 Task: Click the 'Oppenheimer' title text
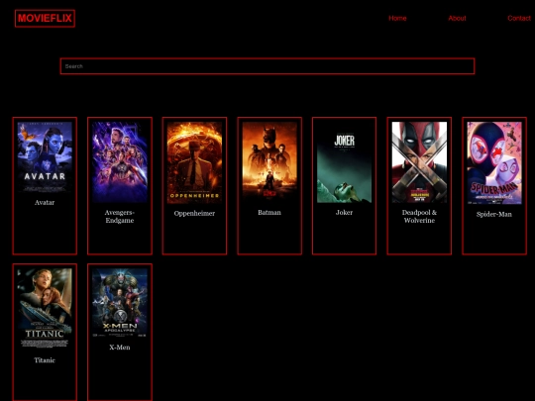click(194, 214)
